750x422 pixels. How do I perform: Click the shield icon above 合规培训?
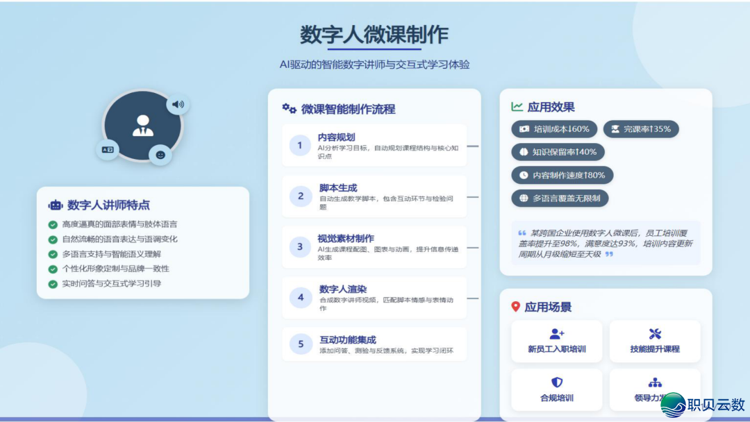coord(557,382)
